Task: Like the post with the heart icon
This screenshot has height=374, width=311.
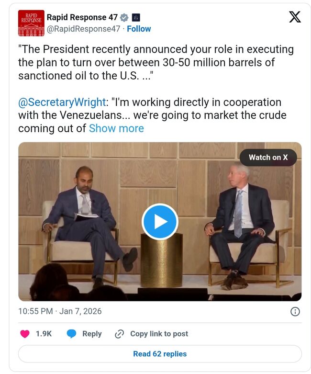Action: (x=24, y=334)
